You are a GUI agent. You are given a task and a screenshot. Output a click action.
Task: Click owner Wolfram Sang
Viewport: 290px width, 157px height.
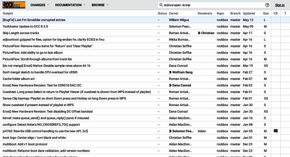click(x=183, y=72)
